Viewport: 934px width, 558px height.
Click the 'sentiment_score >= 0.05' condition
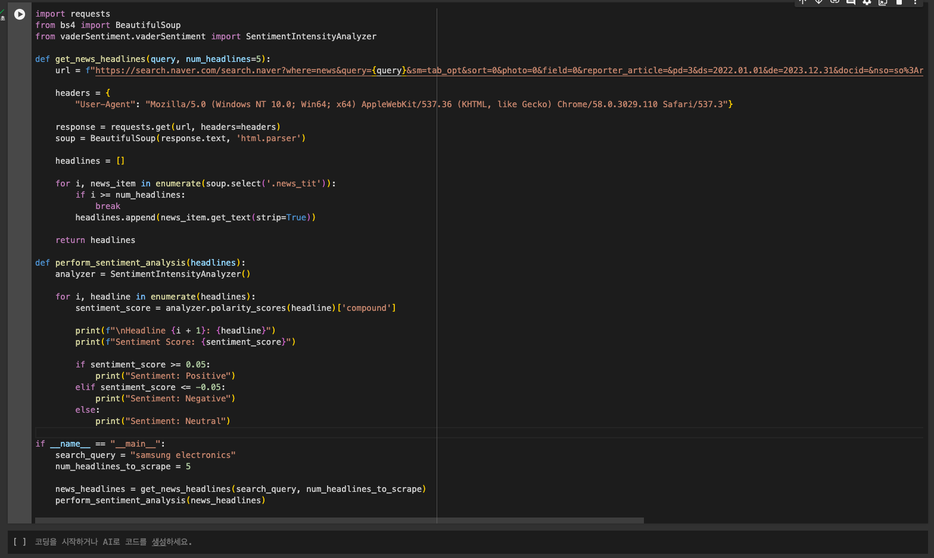coord(148,364)
